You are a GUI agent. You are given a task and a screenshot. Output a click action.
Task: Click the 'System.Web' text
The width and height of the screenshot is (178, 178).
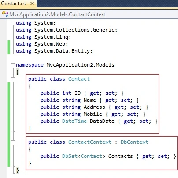coord(49,44)
